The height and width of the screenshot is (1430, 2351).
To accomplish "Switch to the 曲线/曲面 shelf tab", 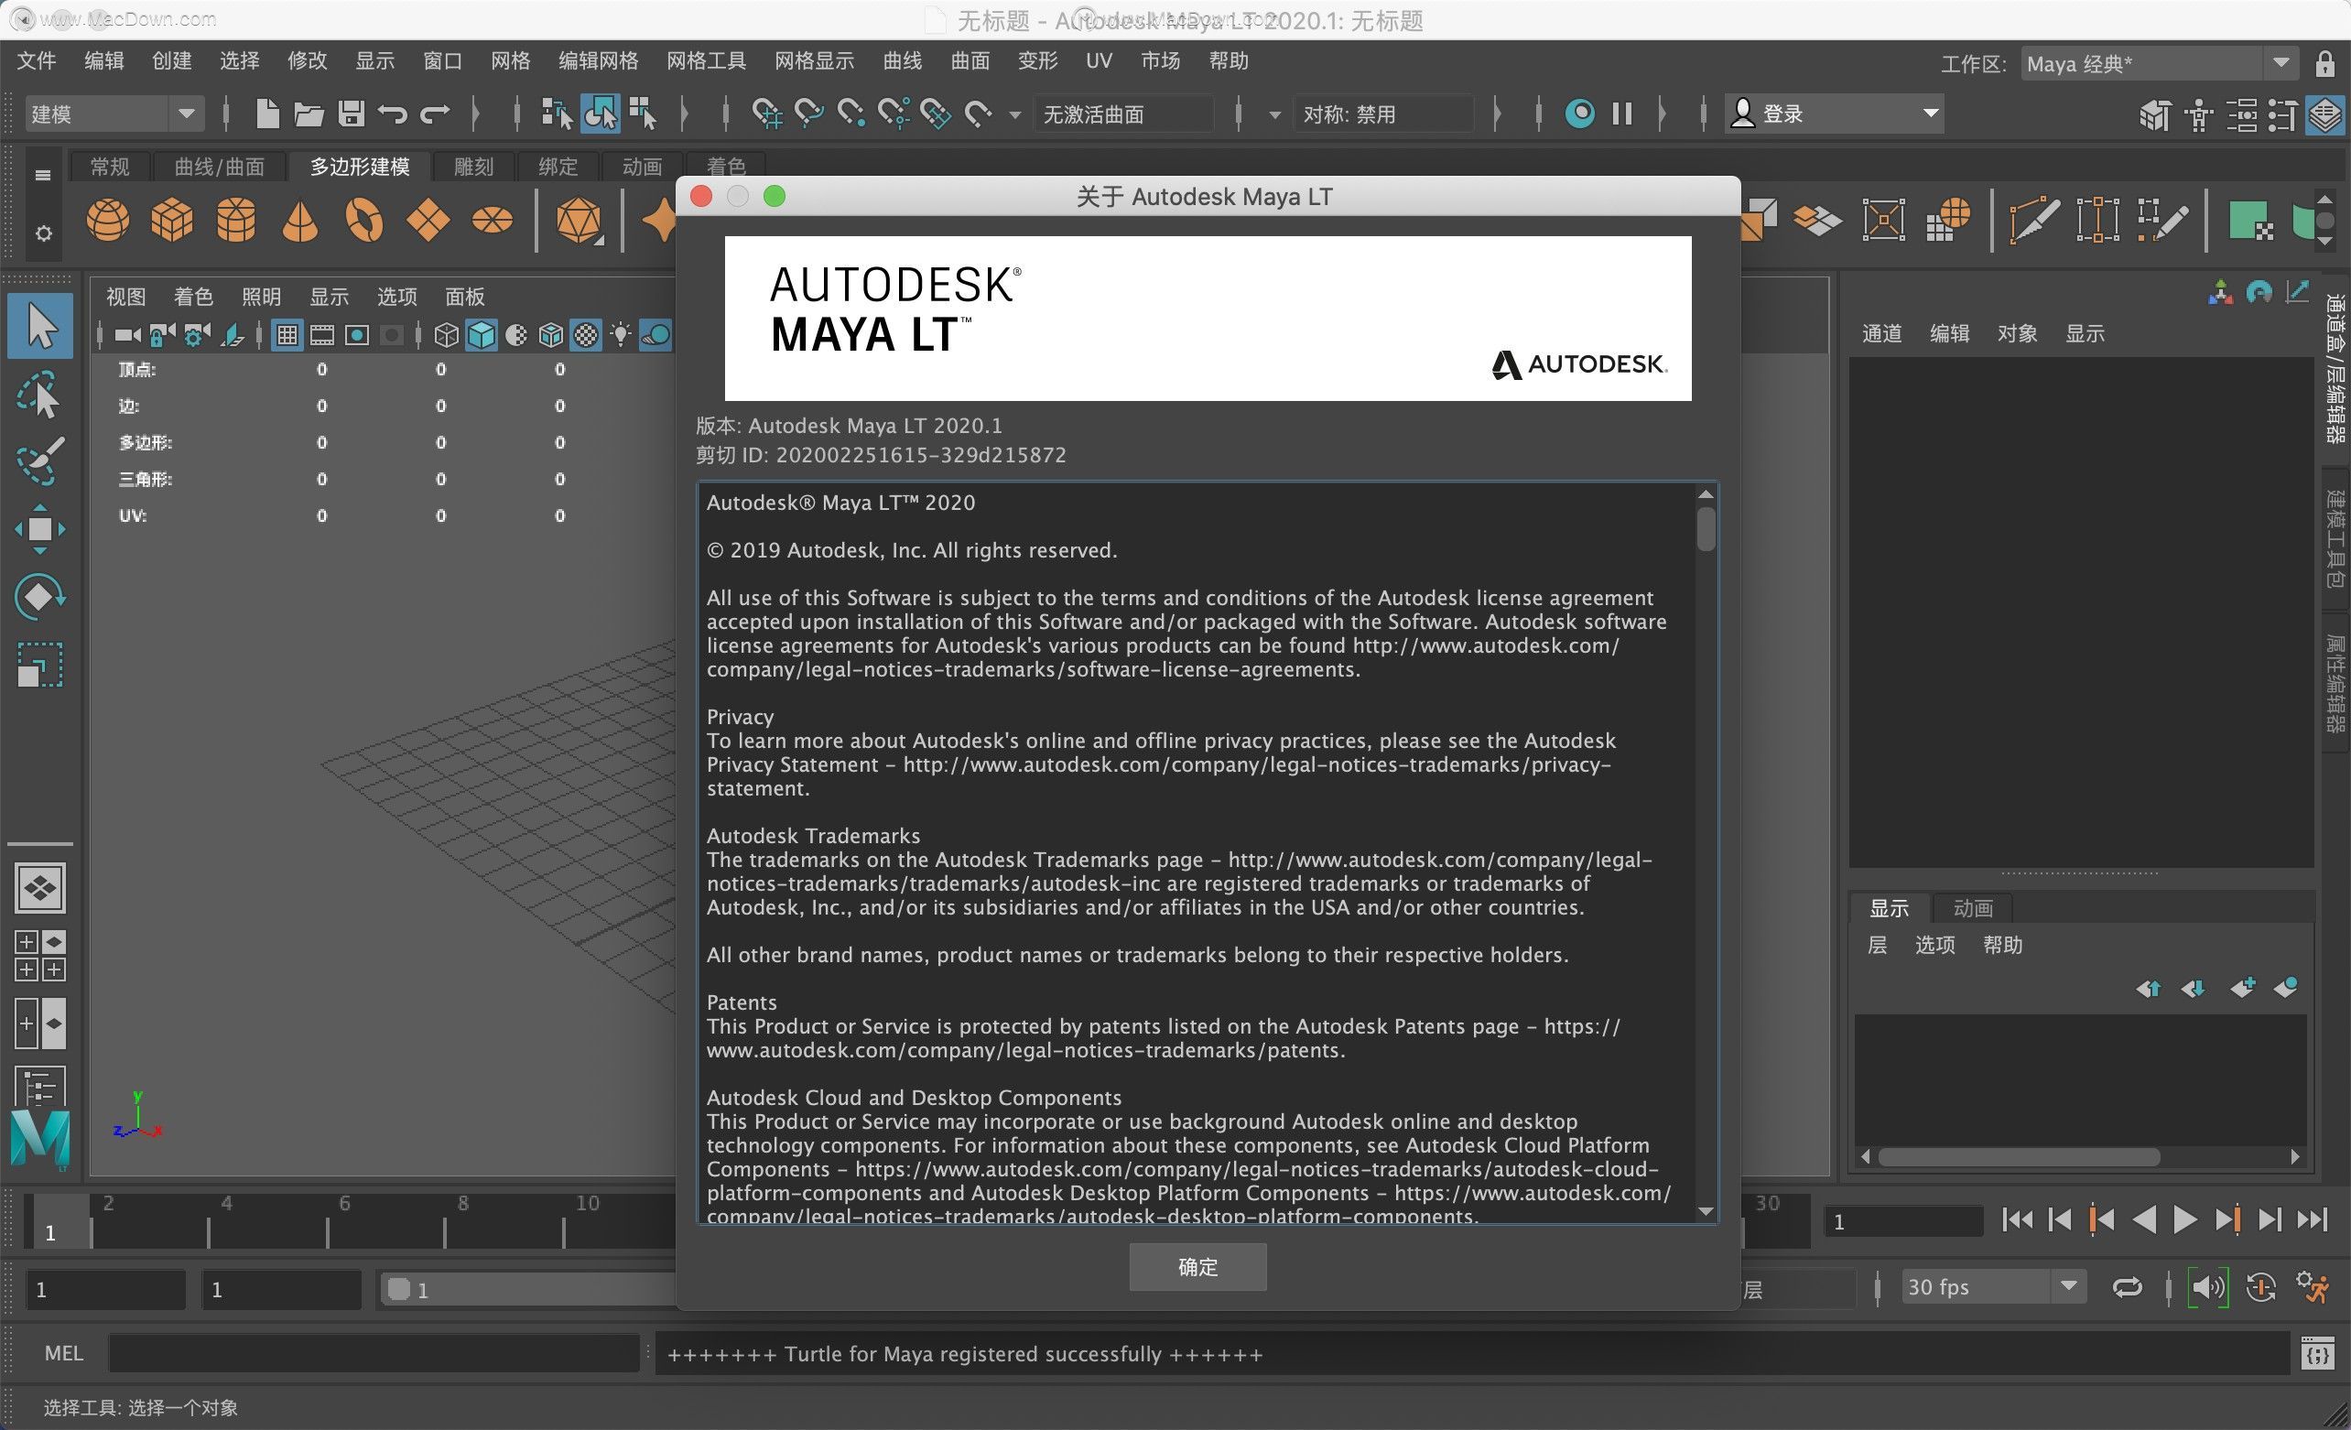I will pos(220,167).
